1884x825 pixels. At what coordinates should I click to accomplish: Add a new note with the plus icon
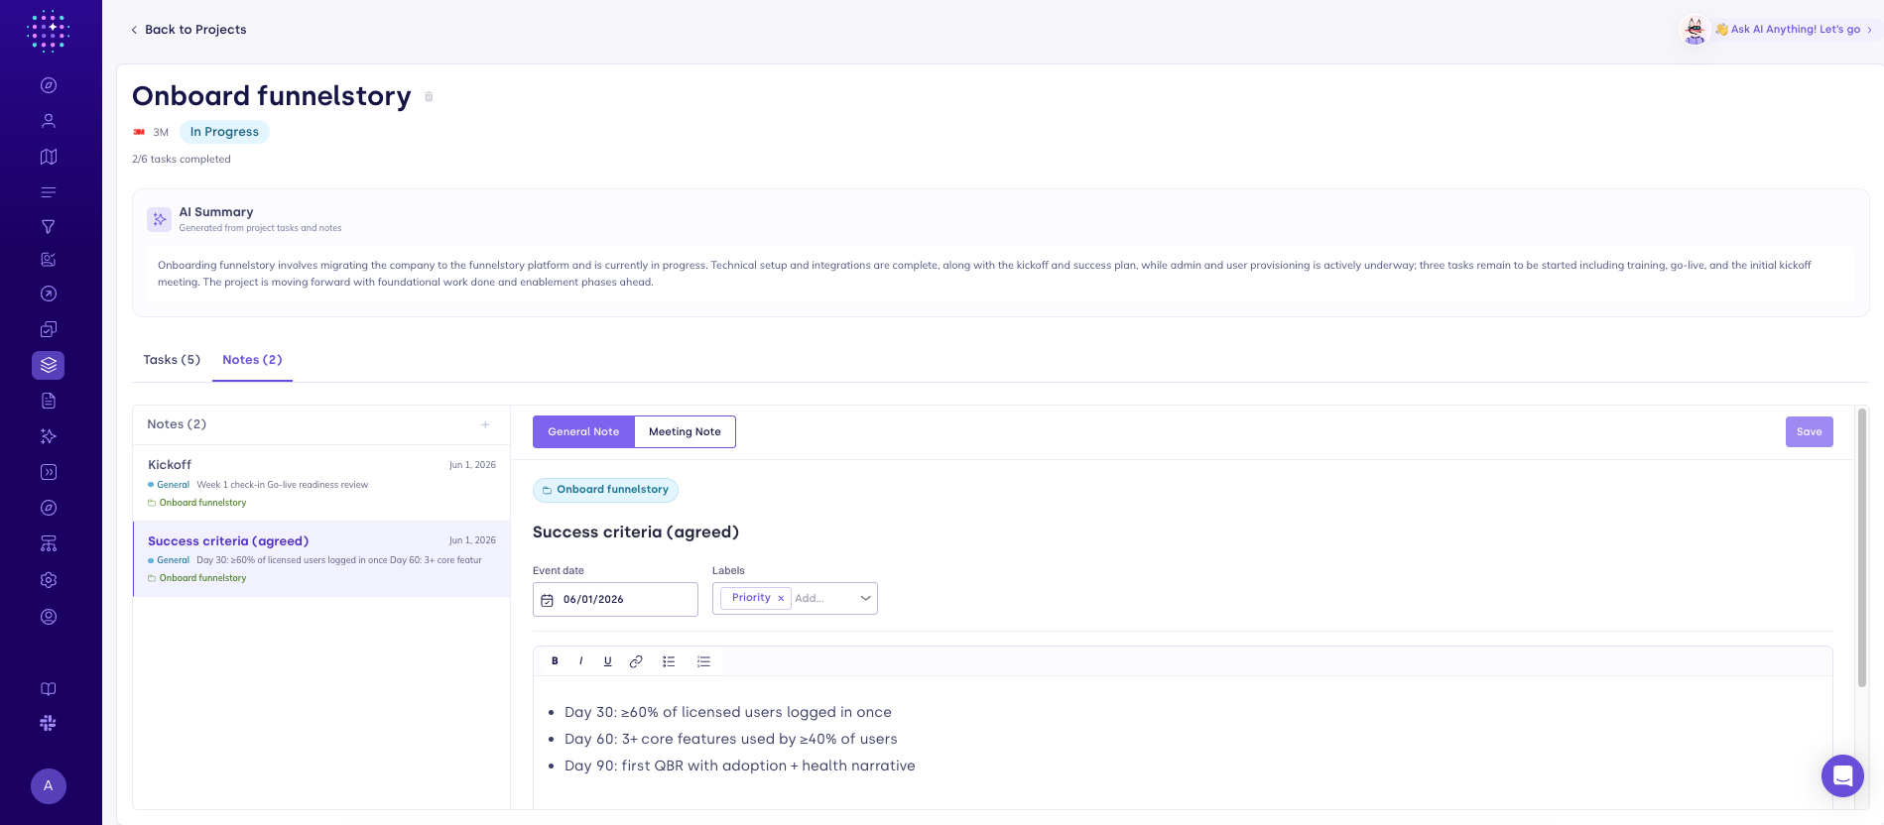pos(485,424)
